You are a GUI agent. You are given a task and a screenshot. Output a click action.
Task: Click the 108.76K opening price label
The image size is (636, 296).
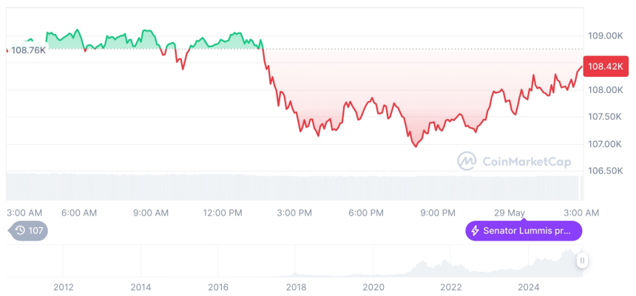(28, 50)
